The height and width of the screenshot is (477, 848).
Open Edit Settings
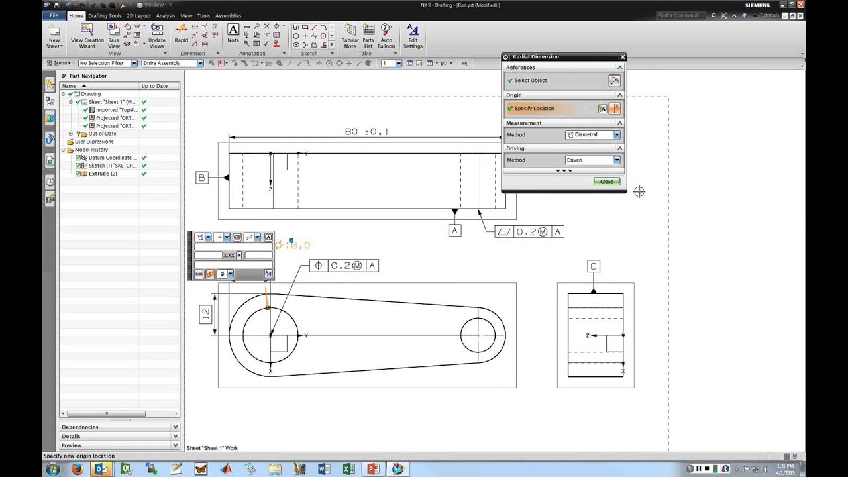pos(413,36)
